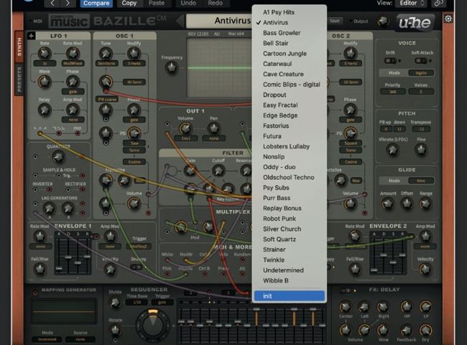
Task: Open the LFO 1 Rate Mod ModWheel selector
Action: pos(73,63)
